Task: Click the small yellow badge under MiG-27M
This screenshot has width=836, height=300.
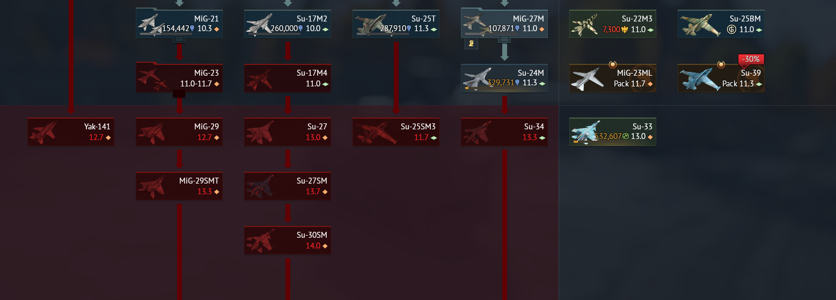Action: (471, 43)
